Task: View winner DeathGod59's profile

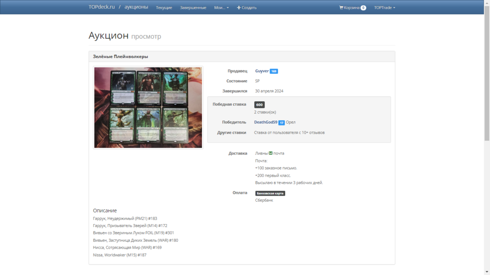Action: pyautogui.click(x=266, y=122)
